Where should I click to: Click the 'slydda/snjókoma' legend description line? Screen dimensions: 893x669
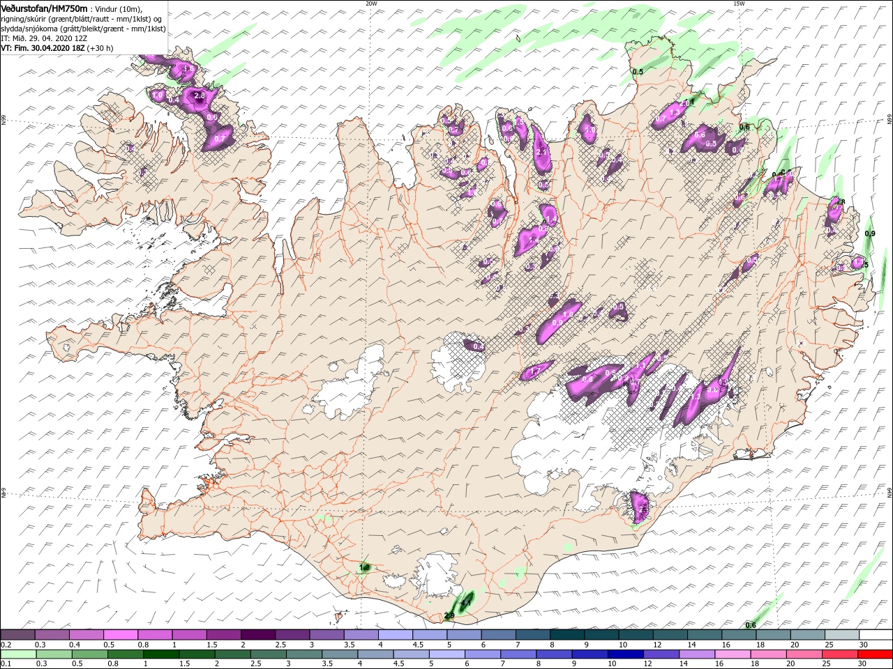click(83, 29)
